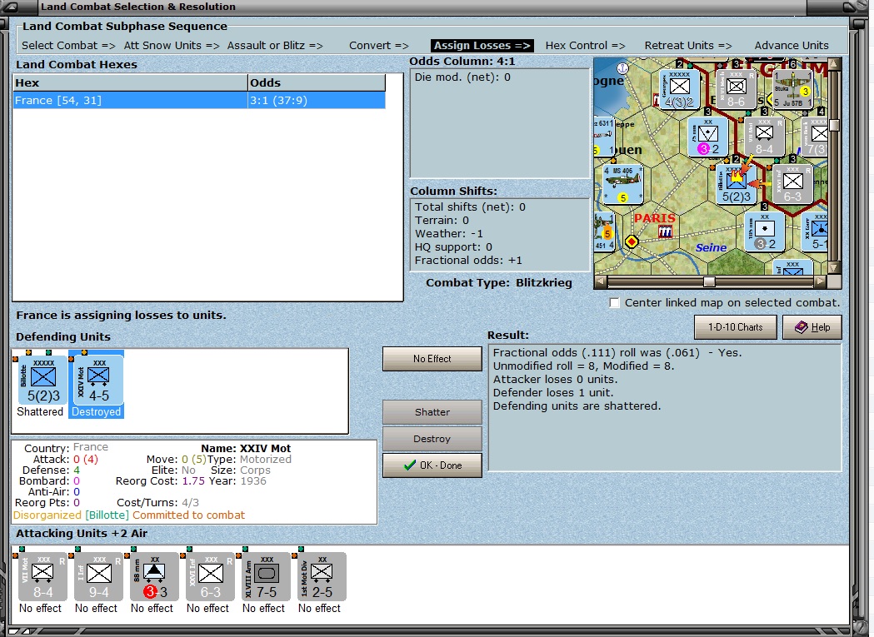This screenshot has width=874, height=637.
Task: Click the highlighted Assign Losses subphase
Action: 482,46
